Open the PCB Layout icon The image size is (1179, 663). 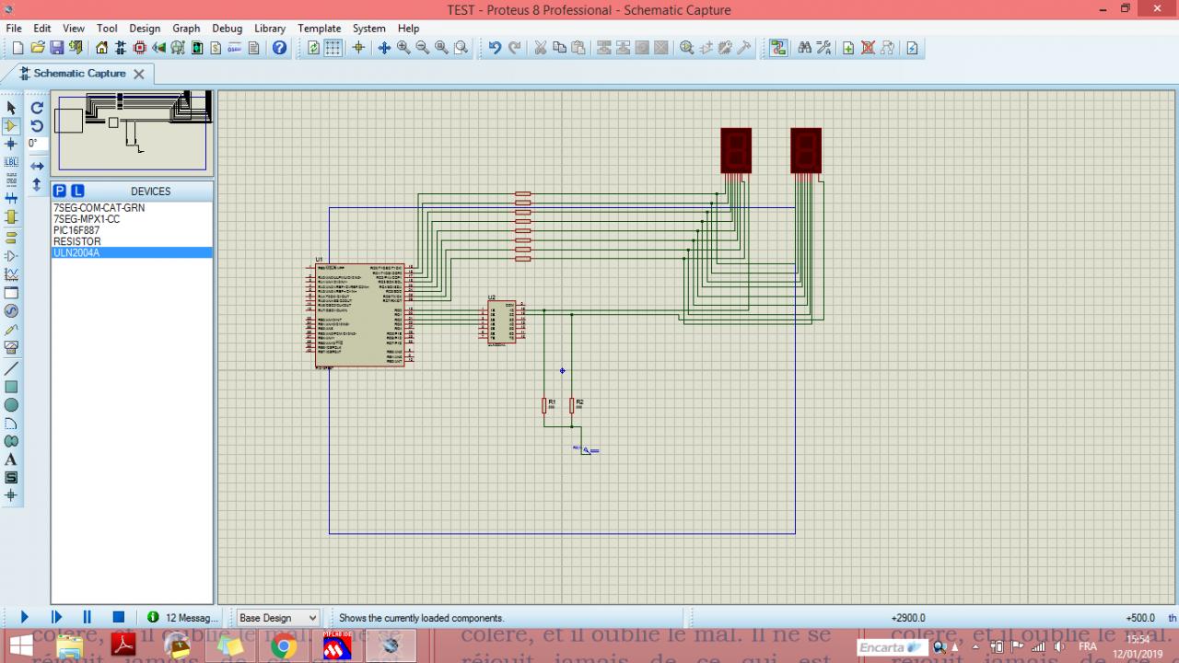click(140, 48)
